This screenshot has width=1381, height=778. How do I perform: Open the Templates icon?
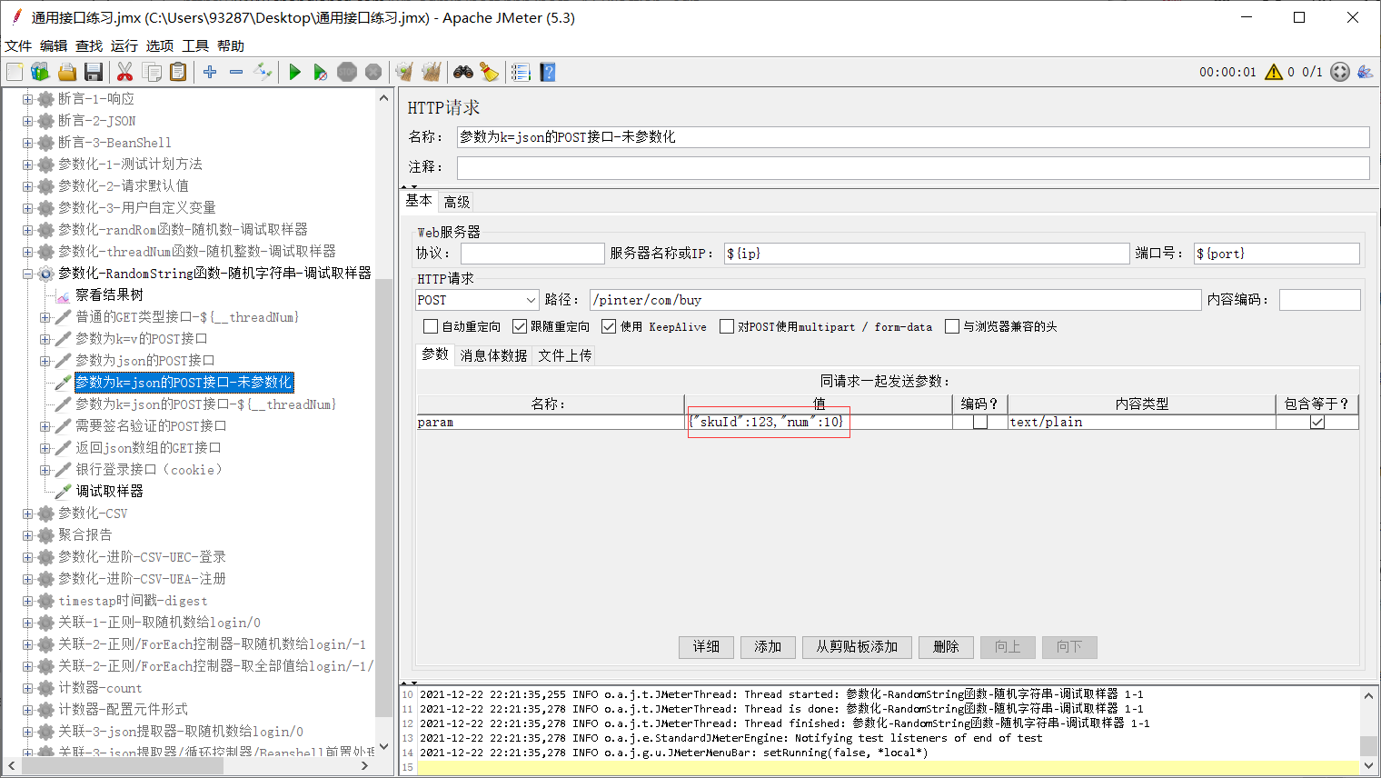click(x=40, y=72)
